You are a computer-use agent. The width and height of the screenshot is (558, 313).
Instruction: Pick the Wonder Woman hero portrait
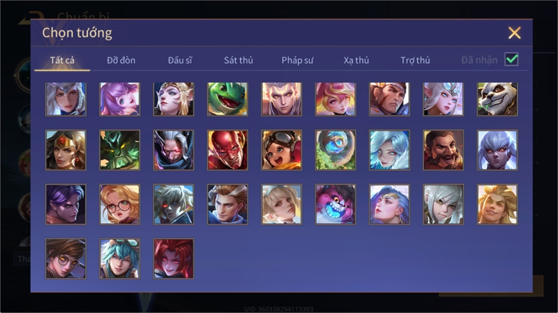[66, 150]
